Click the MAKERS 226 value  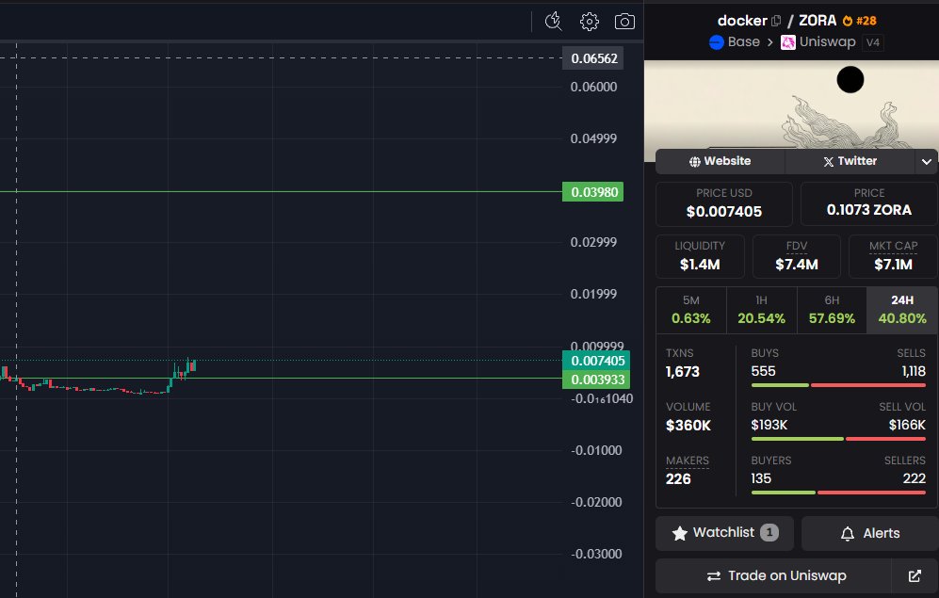click(678, 479)
